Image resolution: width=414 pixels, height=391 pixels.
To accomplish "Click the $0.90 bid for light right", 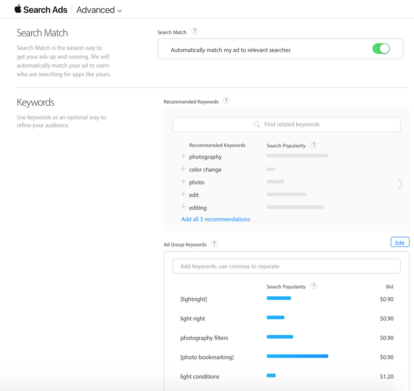I will click(386, 319).
